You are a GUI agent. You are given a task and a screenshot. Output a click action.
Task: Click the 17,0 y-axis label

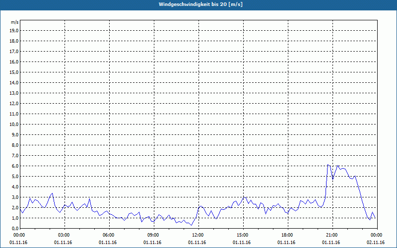(x=14, y=52)
